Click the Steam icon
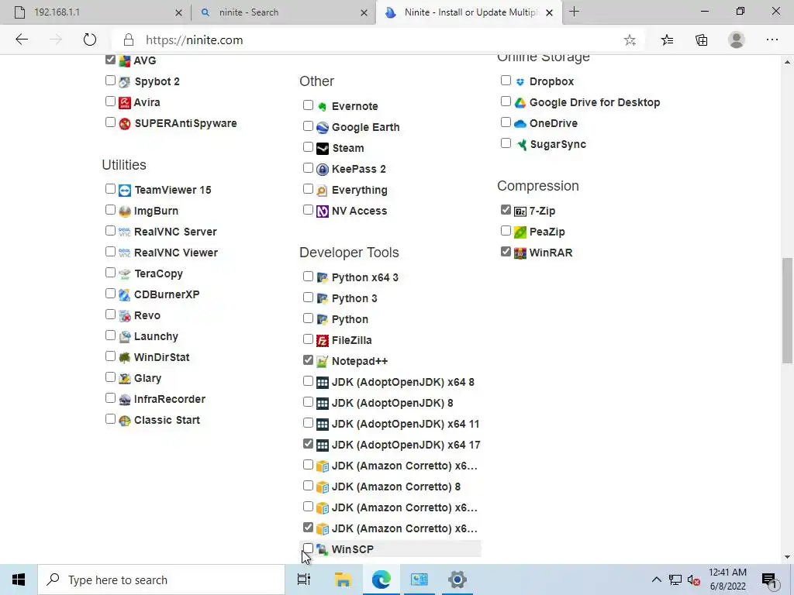794x595 pixels. click(323, 148)
